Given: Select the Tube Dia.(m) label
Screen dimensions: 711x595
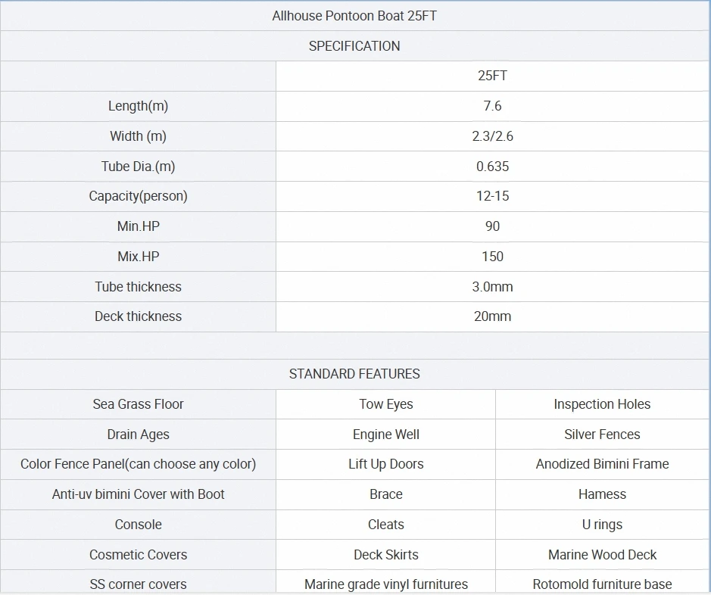Looking at the screenshot, I should (x=139, y=167).
